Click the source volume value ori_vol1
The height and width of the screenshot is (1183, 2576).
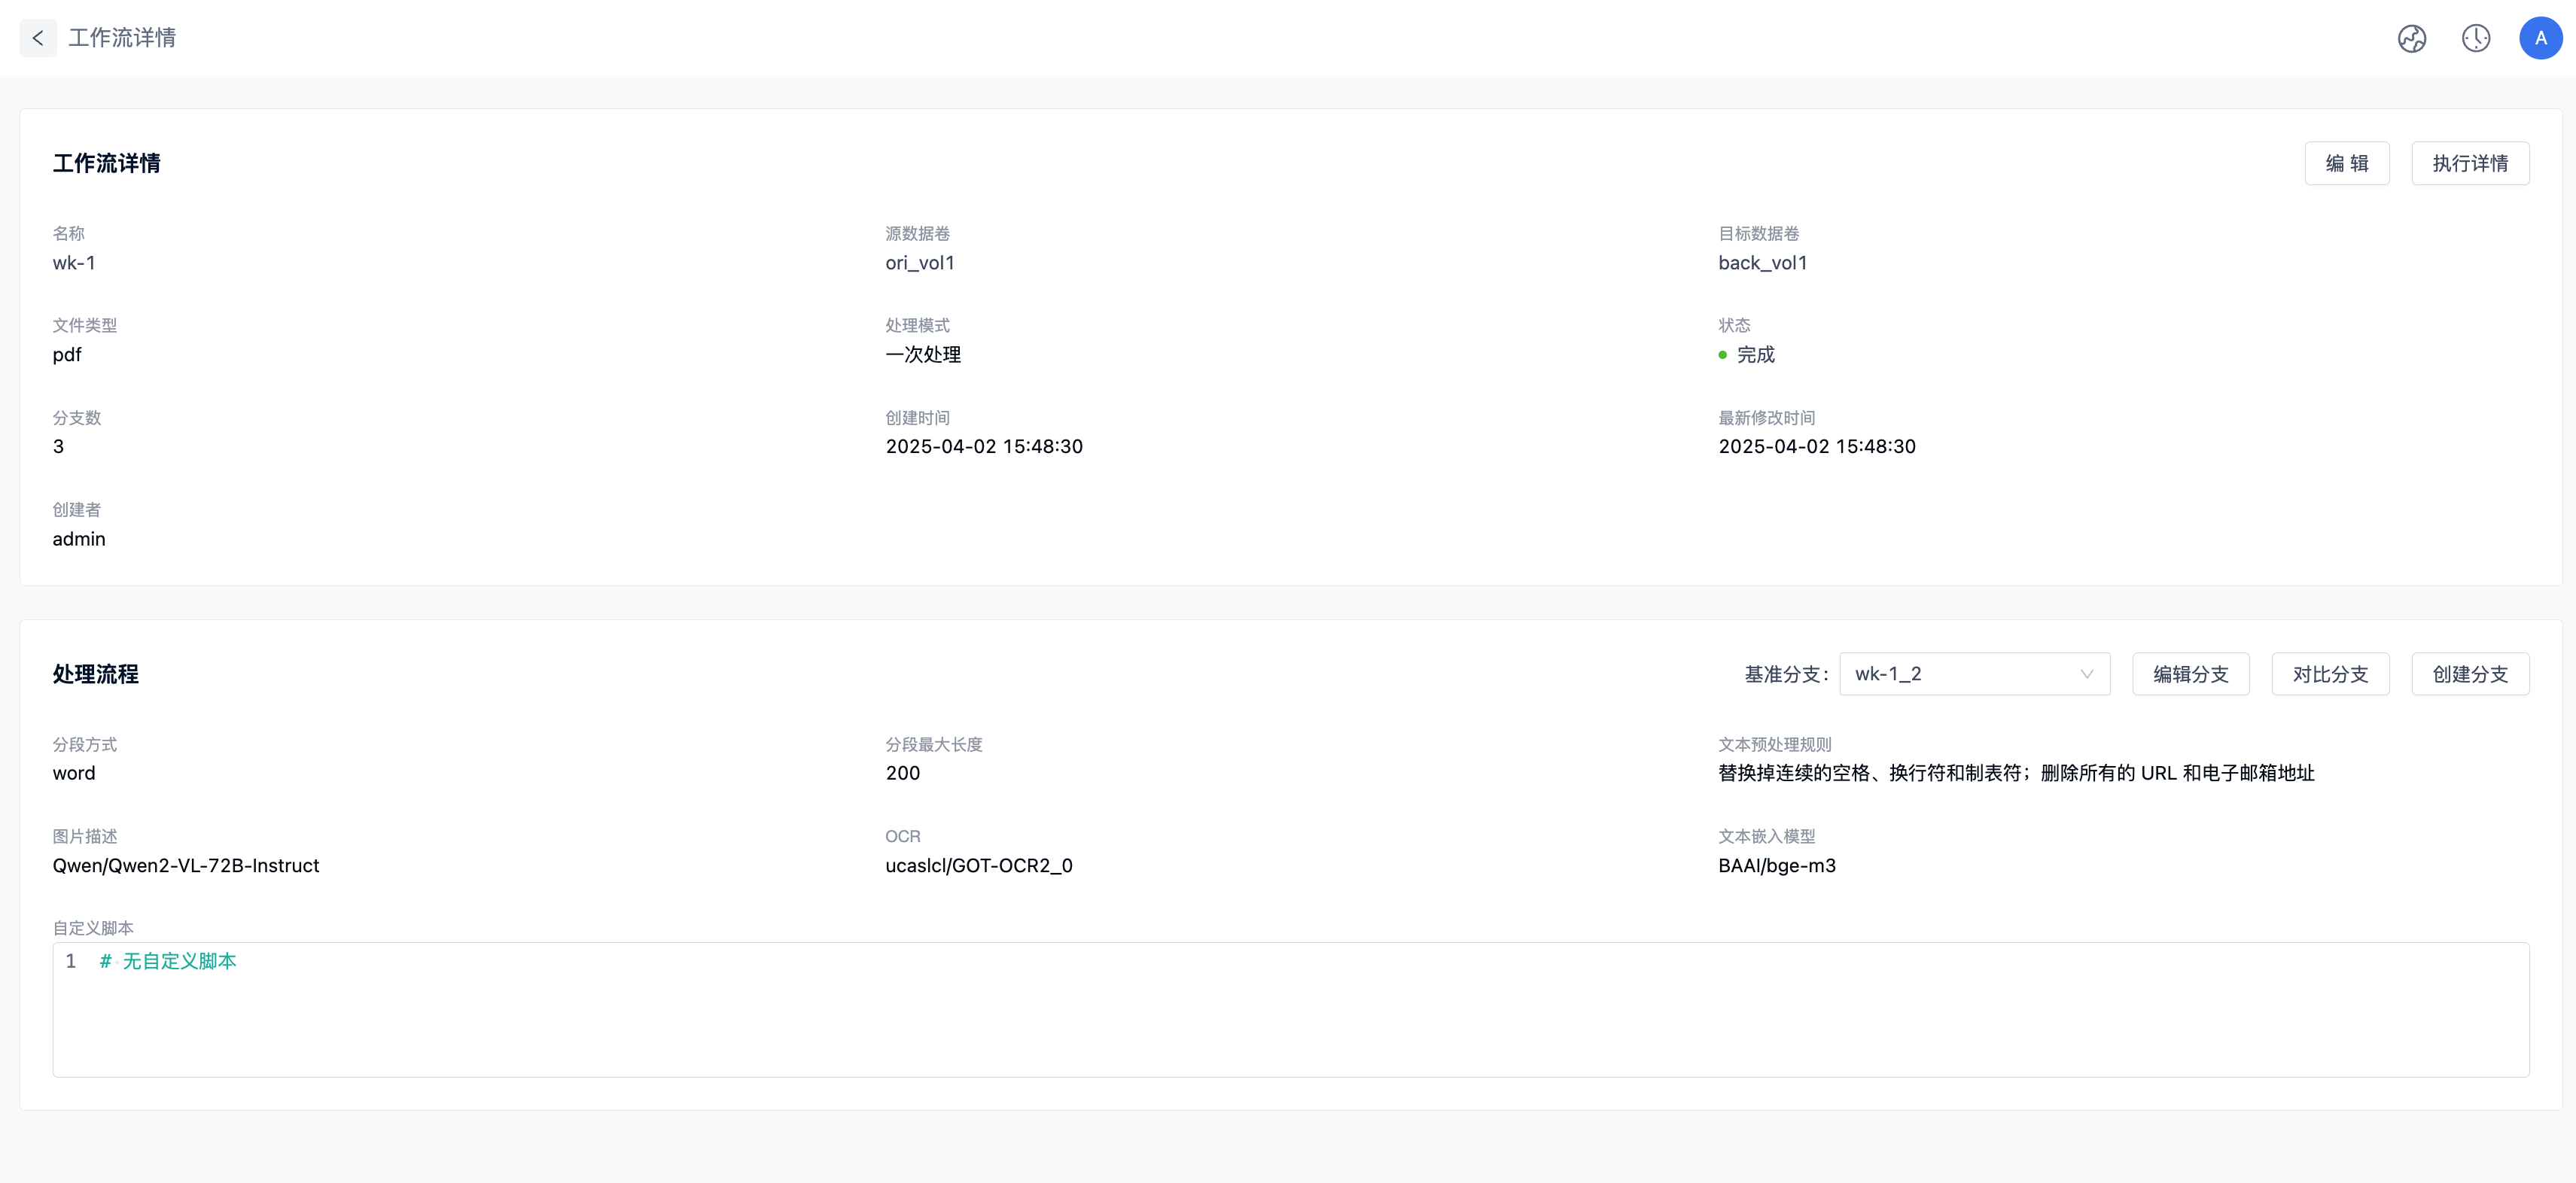point(919,263)
